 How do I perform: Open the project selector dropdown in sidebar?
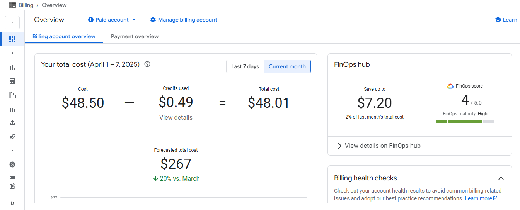[x=12, y=22]
